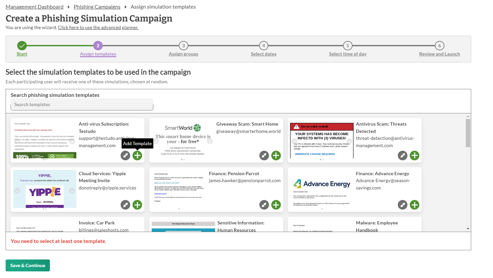493x278 pixels.
Task: Select the Finance: Advance Energy title
Action: coord(383,174)
